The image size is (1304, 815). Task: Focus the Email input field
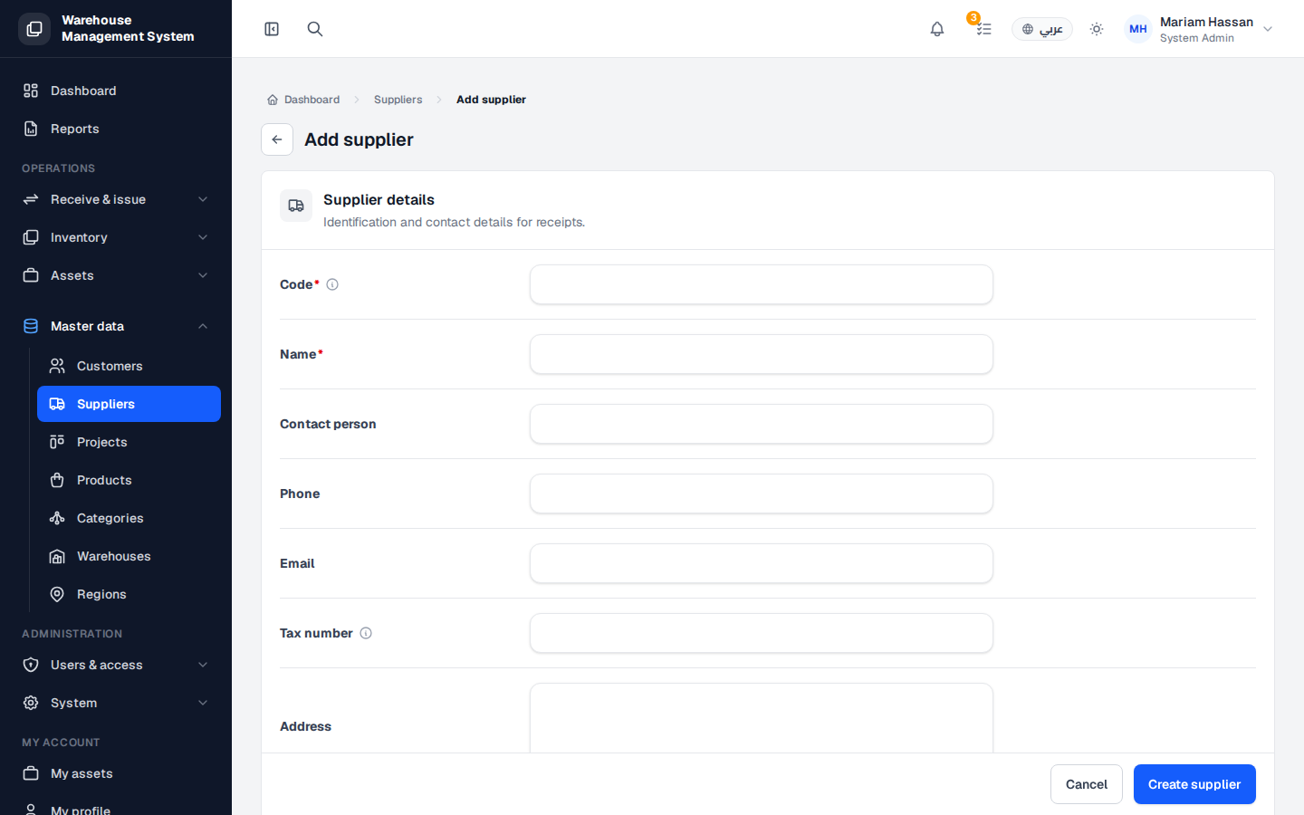click(762, 563)
